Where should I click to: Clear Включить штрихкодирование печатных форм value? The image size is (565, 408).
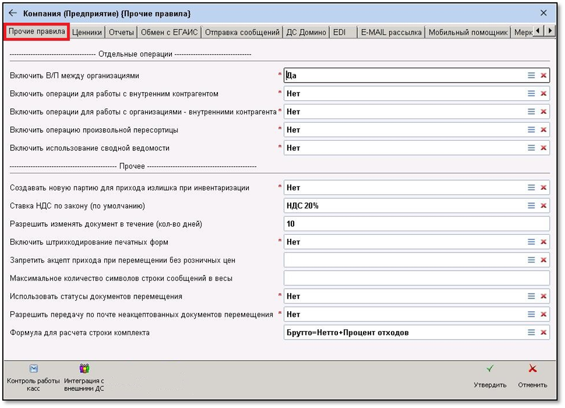[543, 242]
